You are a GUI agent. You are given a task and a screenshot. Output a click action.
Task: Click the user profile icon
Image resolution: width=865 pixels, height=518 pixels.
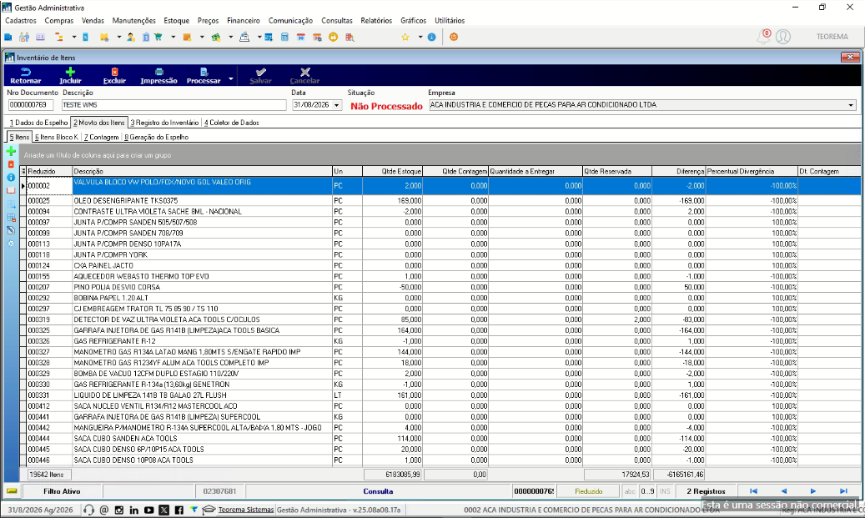(x=782, y=37)
